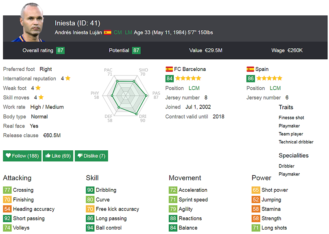Screen dimensions: 329x234
Task: Click Spain's five-star rating
Action: pos(269,78)
